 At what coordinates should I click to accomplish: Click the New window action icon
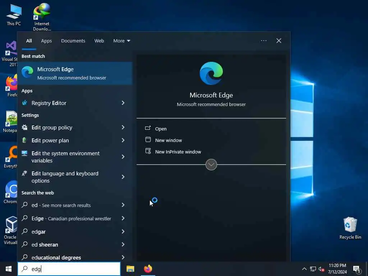coord(148,140)
